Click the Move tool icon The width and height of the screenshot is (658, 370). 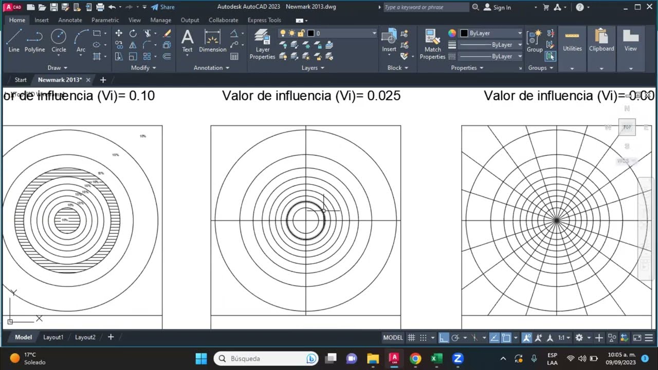(119, 33)
